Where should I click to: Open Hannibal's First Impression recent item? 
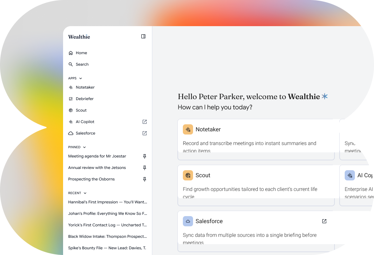pos(108,202)
